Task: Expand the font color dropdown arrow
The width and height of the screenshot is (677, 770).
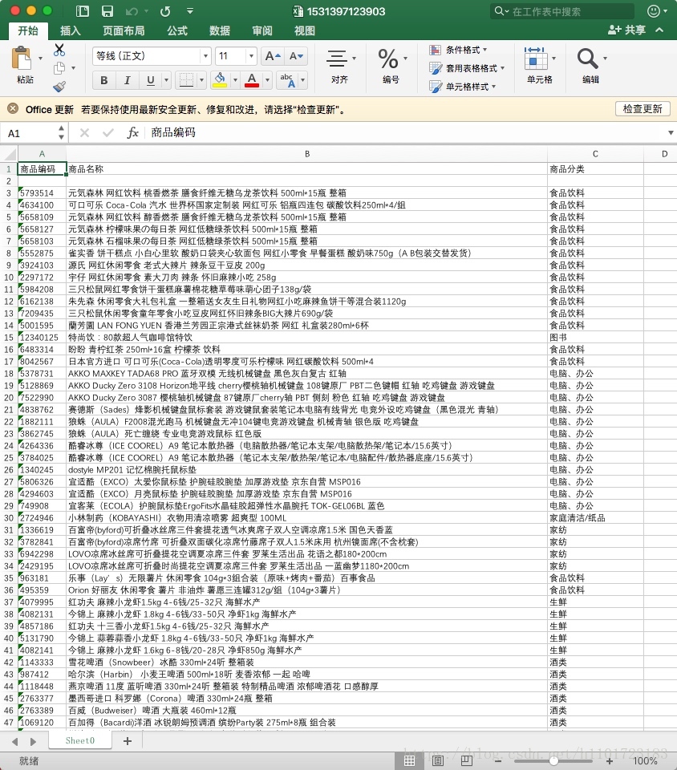Action: tap(267, 80)
